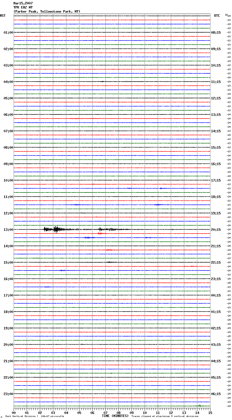Click the "10:15" UTC time label
Viewport: 232px width, 420px height.
point(216,65)
